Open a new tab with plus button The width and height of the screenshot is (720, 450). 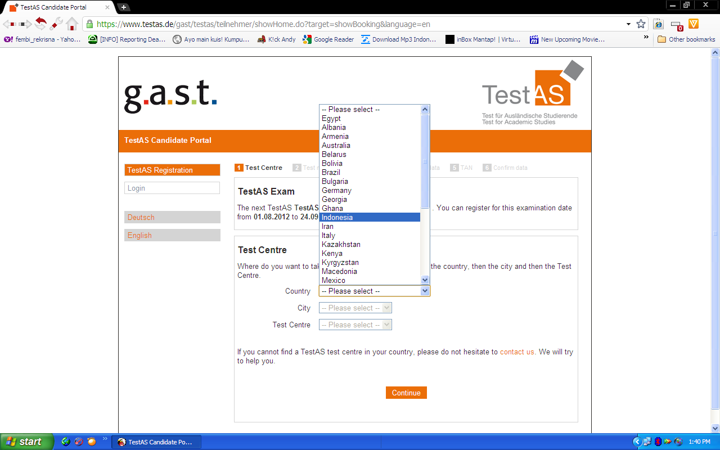(x=124, y=7)
